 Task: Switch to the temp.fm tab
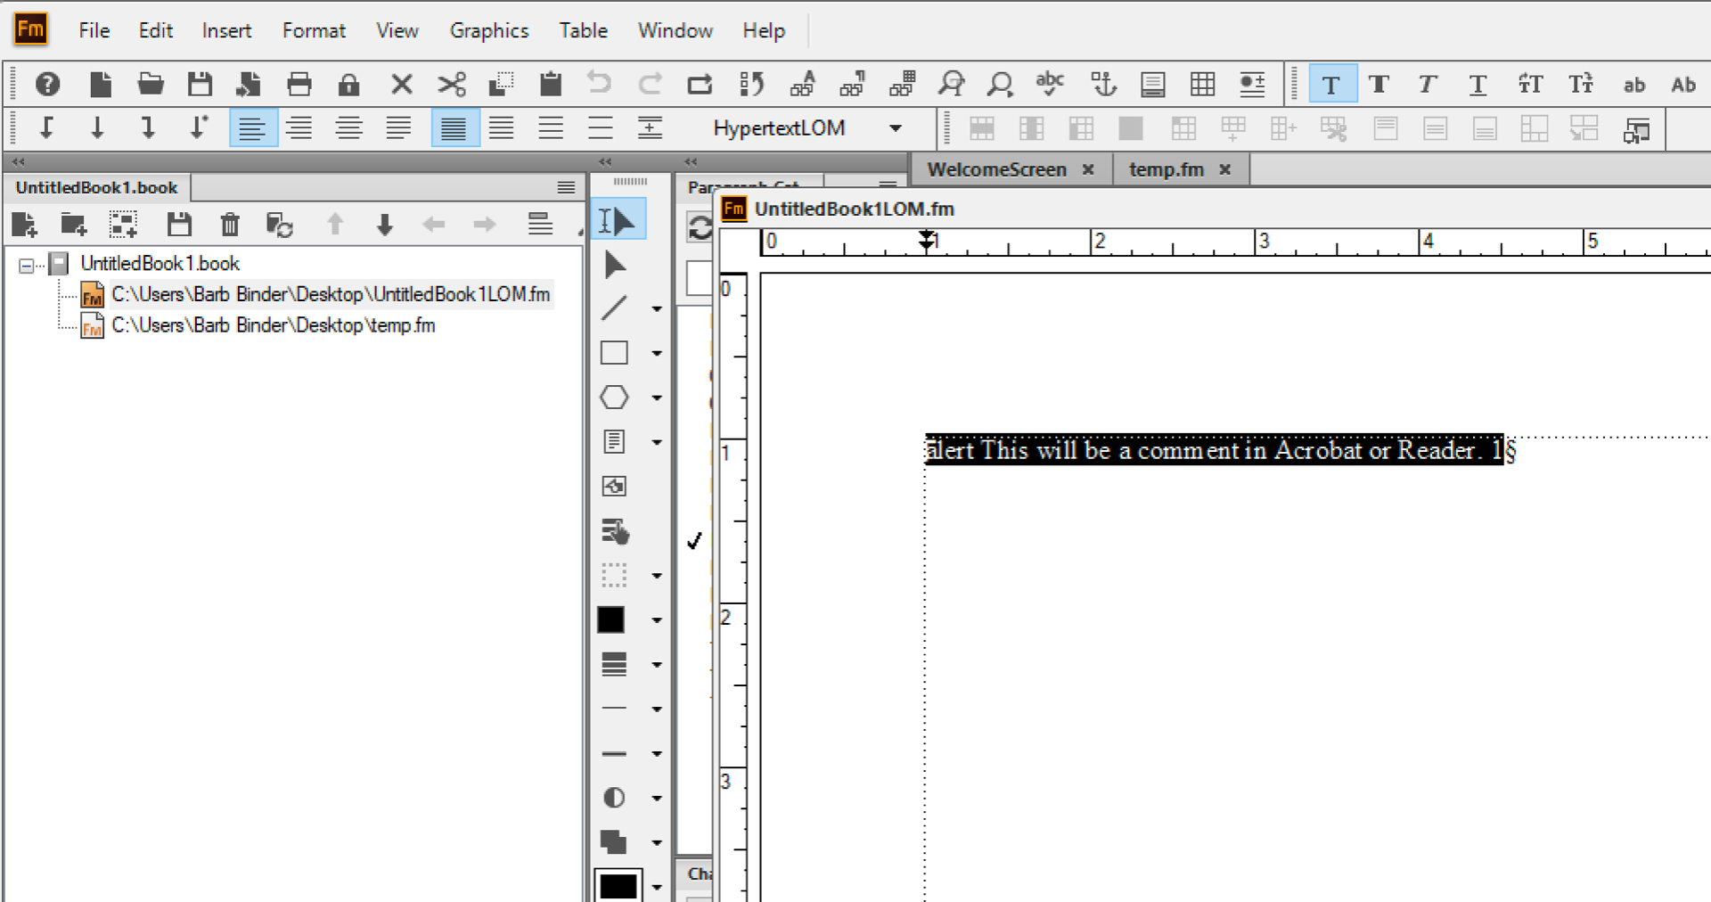(1166, 169)
